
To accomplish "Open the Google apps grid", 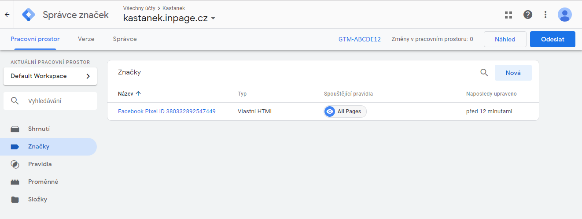I will tap(508, 15).
